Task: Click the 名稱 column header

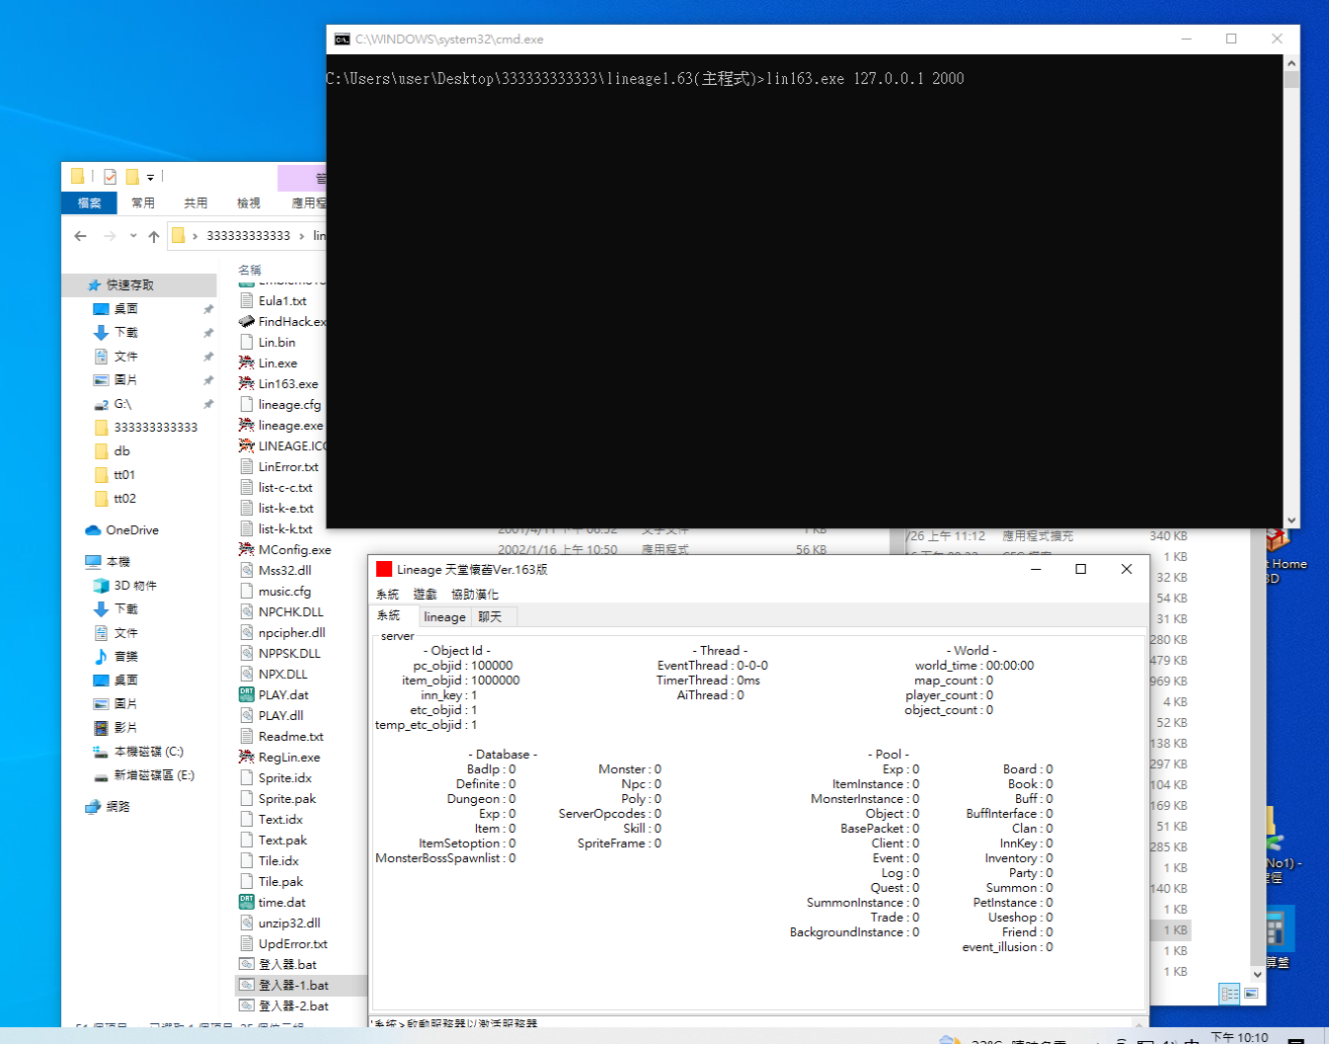Action: [250, 270]
